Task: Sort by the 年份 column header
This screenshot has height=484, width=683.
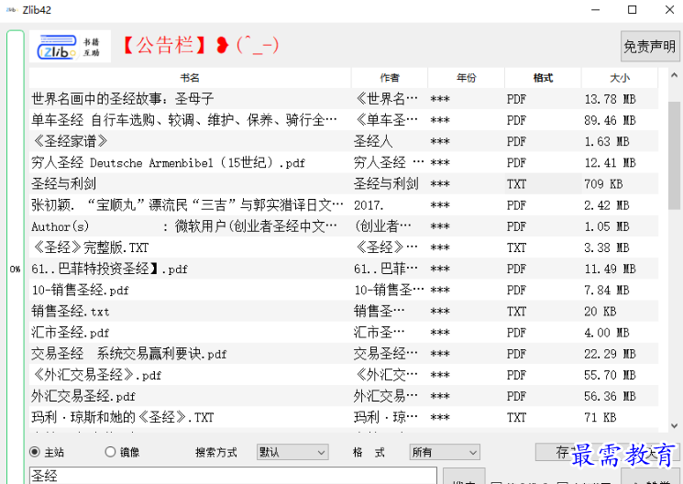Action: click(466, 78)
